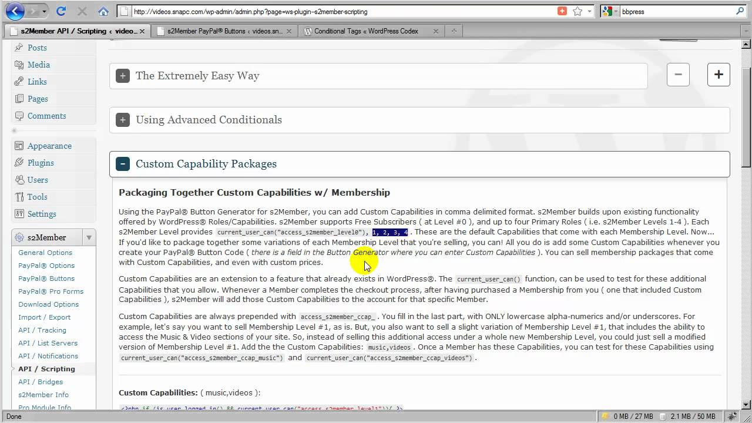Open Settings in the admin sidebar
The height and width of the screenshot is (423, 752).
[42, 214]
